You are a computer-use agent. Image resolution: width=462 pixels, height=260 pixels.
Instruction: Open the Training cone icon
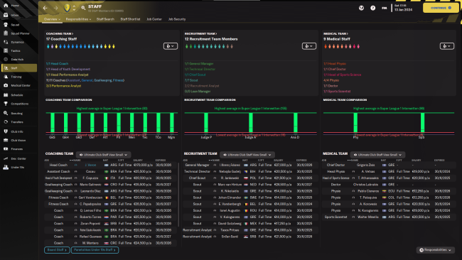pyautogui.click(x=6, y=77)
